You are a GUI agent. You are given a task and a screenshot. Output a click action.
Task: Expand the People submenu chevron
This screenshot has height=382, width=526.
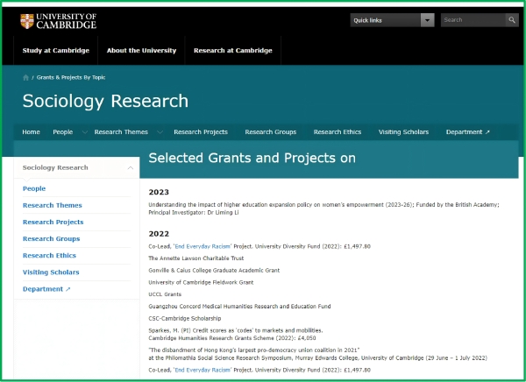pyautogui.click(x=85, y=132)
